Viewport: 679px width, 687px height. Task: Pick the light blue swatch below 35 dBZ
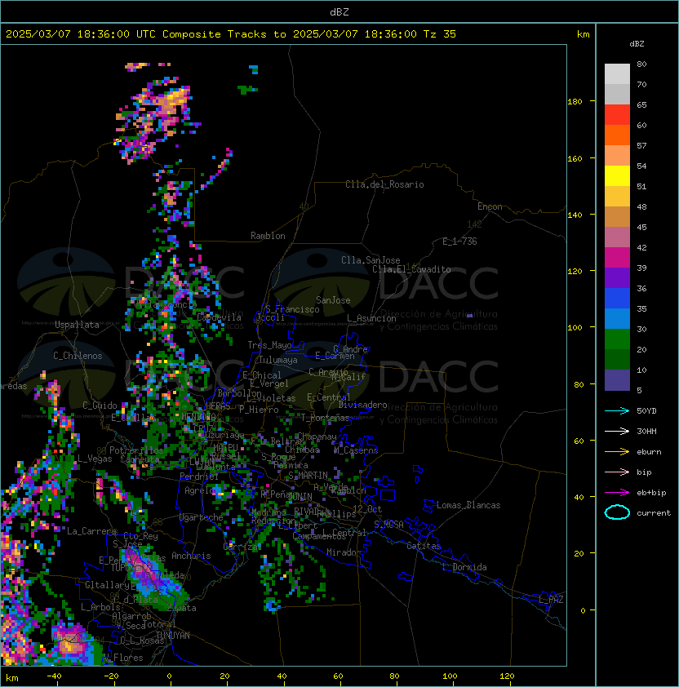coord(617,318)
